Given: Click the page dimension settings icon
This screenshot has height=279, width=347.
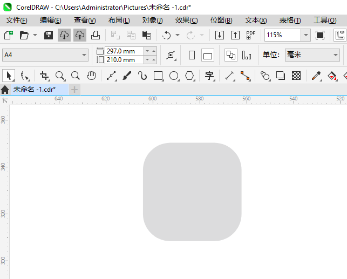Looking at the screenshot, I should [171, 55].
